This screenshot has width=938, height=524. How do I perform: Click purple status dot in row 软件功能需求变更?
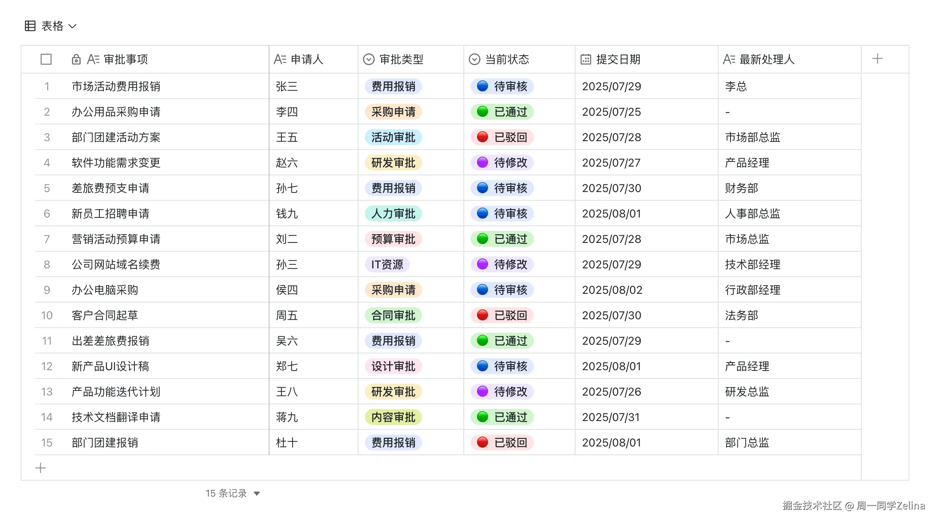click(483, 162)
